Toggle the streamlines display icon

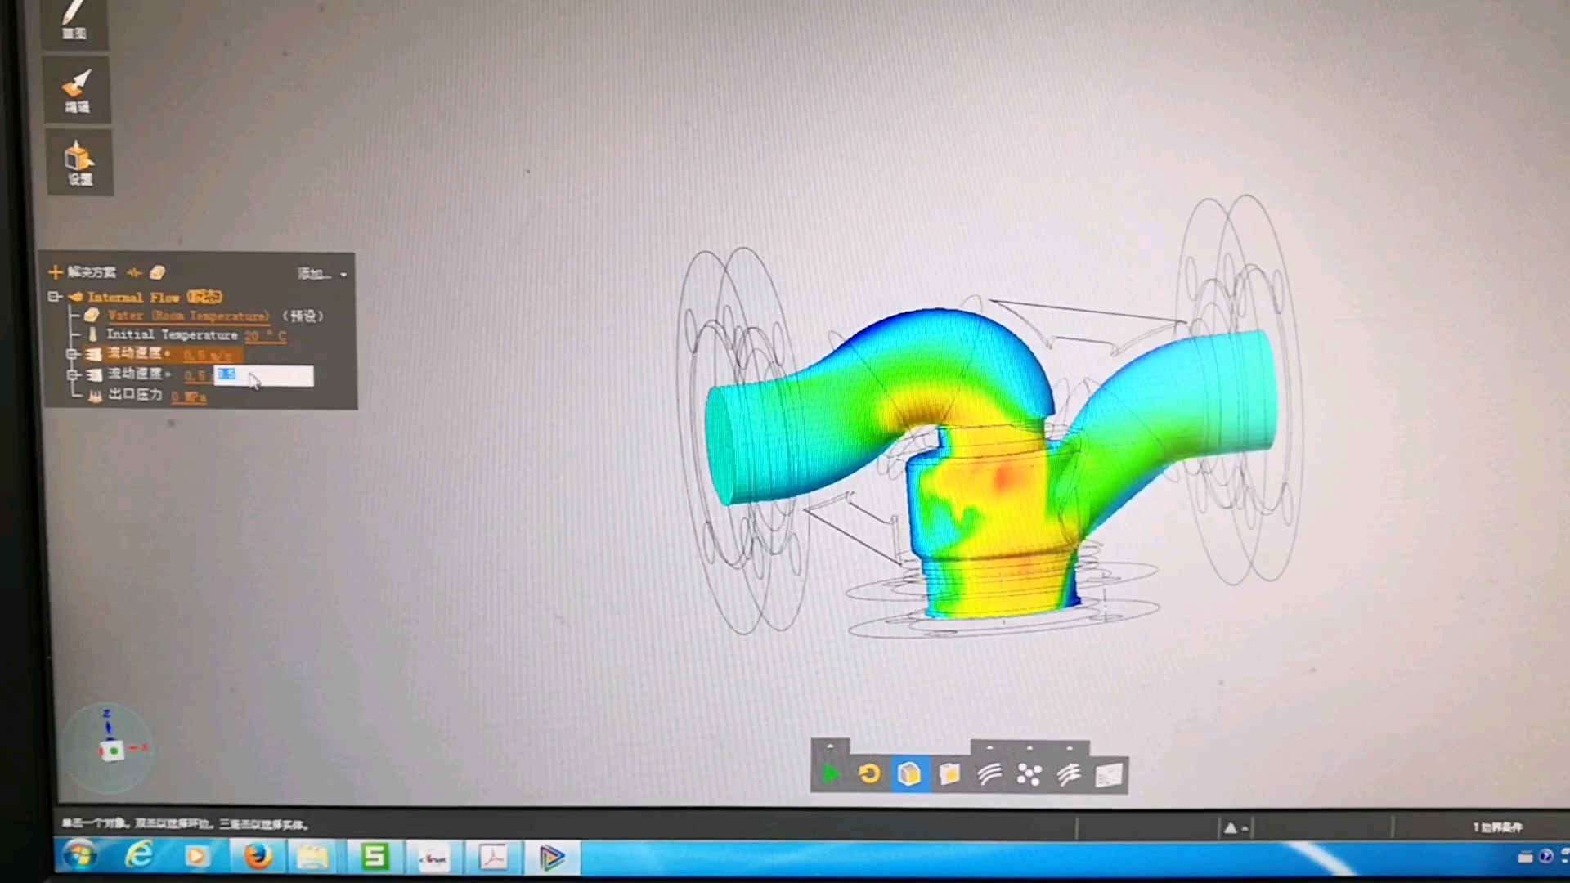pyautogui.click(x=1069, y=773)
